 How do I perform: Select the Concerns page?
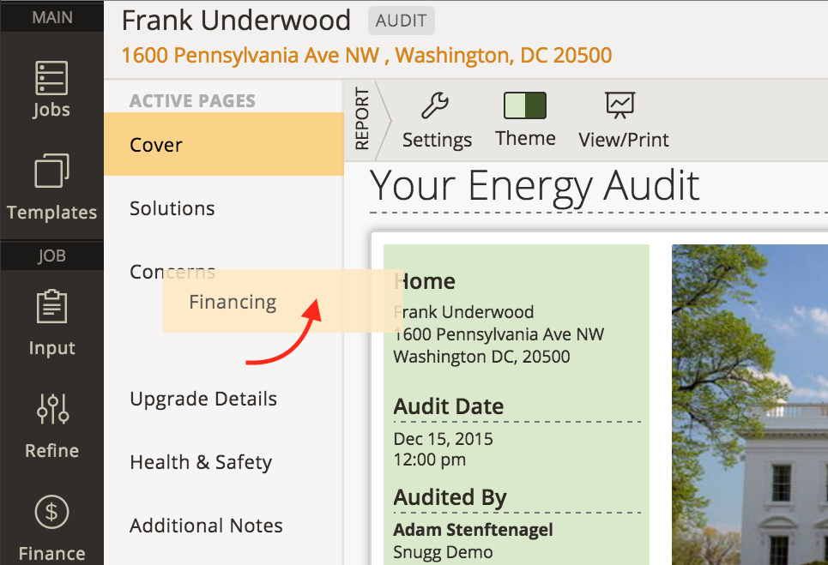point(172,272)
